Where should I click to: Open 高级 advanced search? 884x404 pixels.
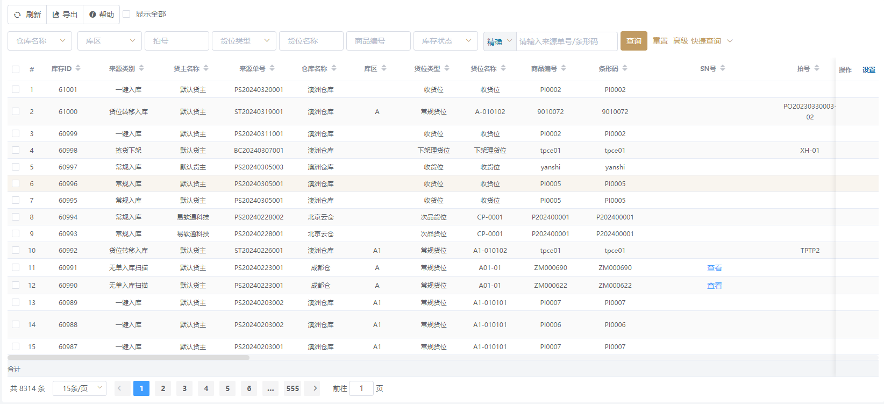(681, 41)
